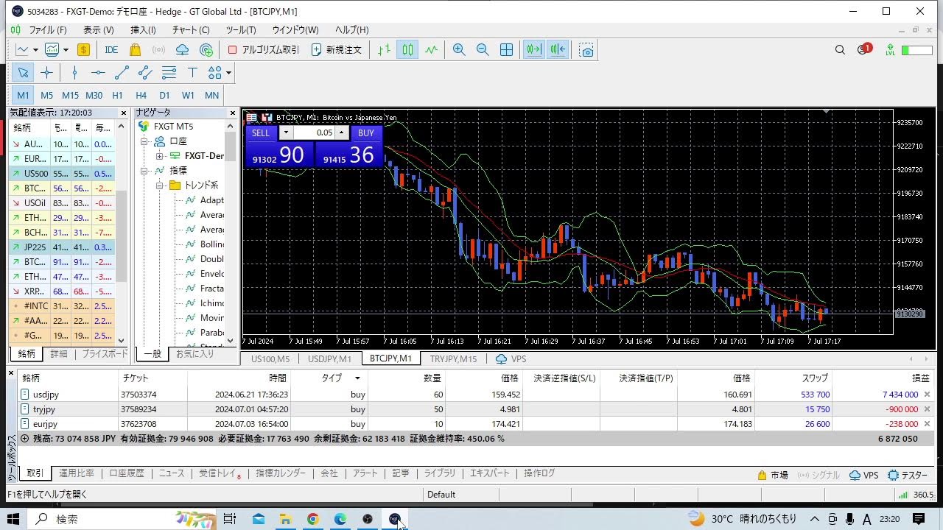The image size is (943, 530).
Task: Open the チャート(C) menu
Action: 191,30
